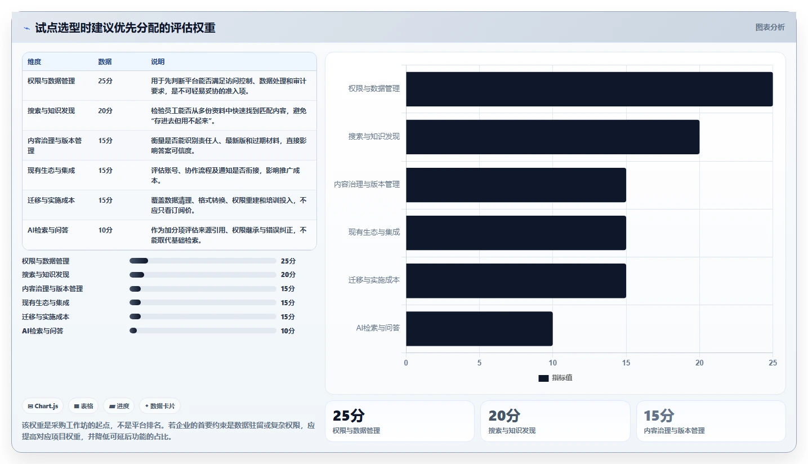Click the AI检索与问答 chart bar

tap(479, 328)
